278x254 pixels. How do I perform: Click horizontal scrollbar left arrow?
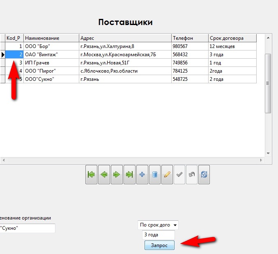coord(4,160)
